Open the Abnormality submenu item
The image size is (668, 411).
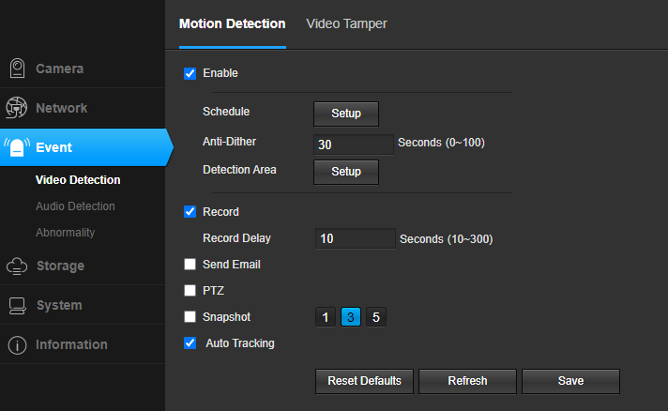point(65,233)
